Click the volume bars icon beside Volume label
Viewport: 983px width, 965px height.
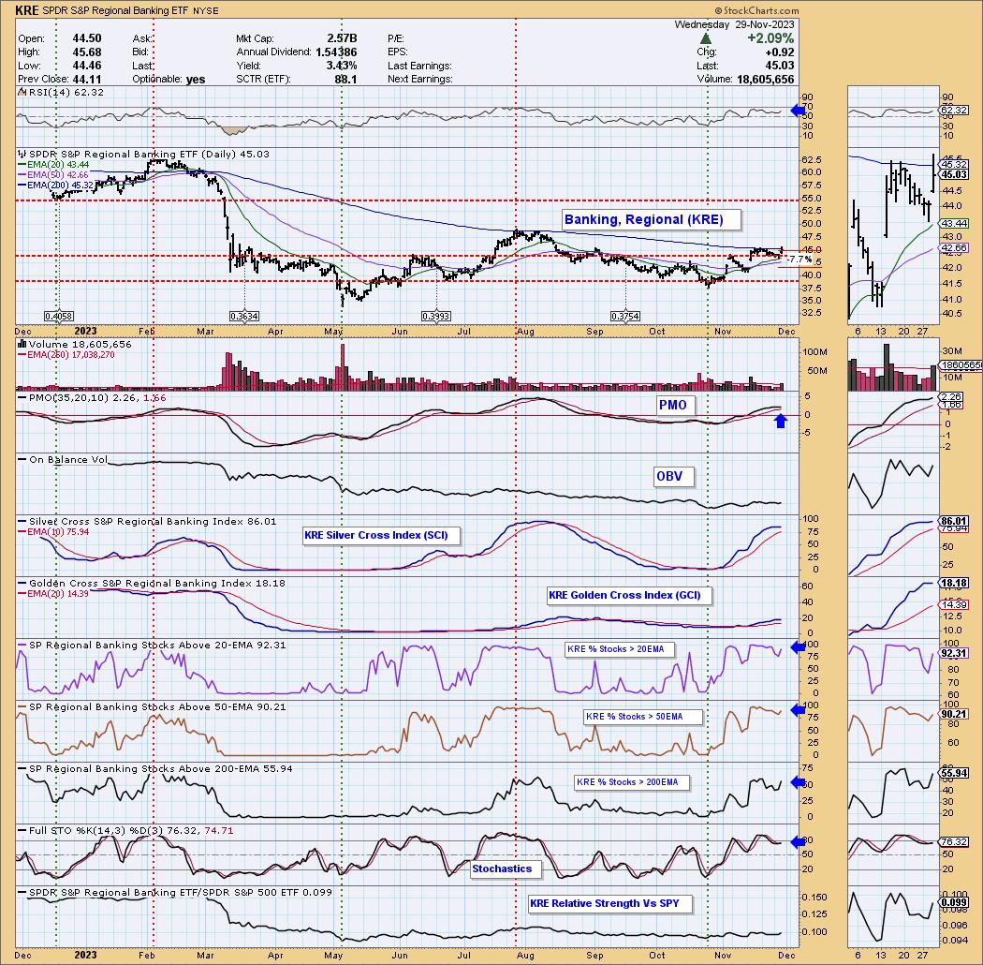click(x=22, y=344)
